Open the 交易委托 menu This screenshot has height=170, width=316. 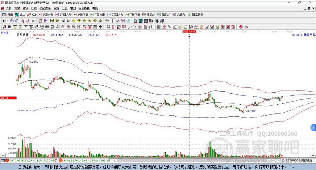pos(84,8)
